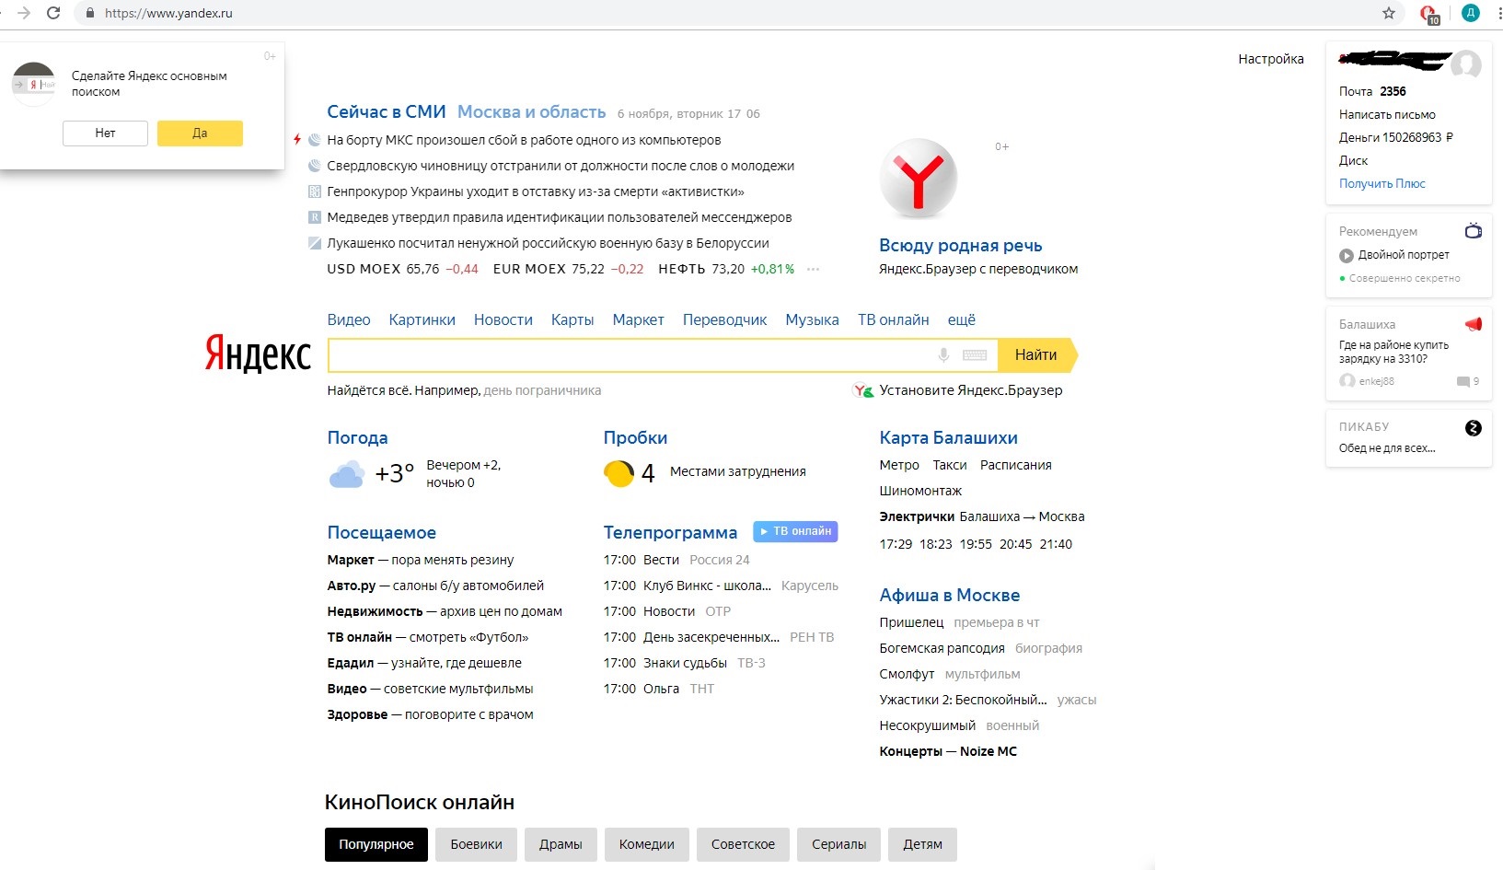Open the Богемская рапсодия movie link
1503x870 pixels.
(942, 648)
